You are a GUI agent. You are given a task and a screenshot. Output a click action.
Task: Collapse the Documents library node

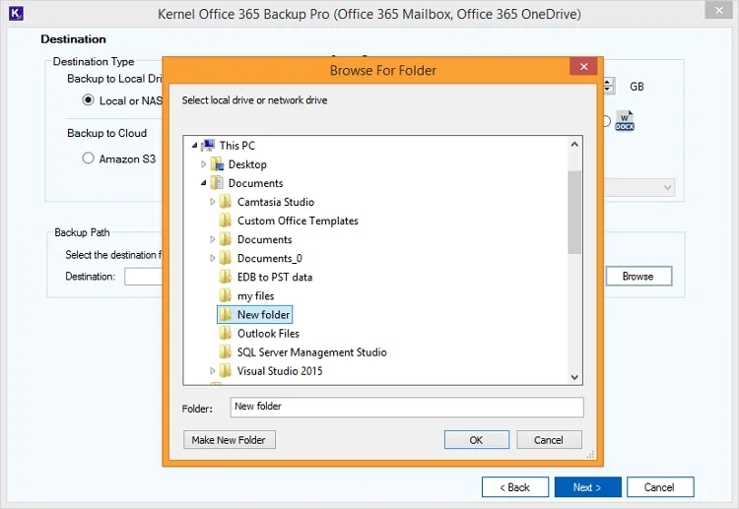[x=204, y=183]
